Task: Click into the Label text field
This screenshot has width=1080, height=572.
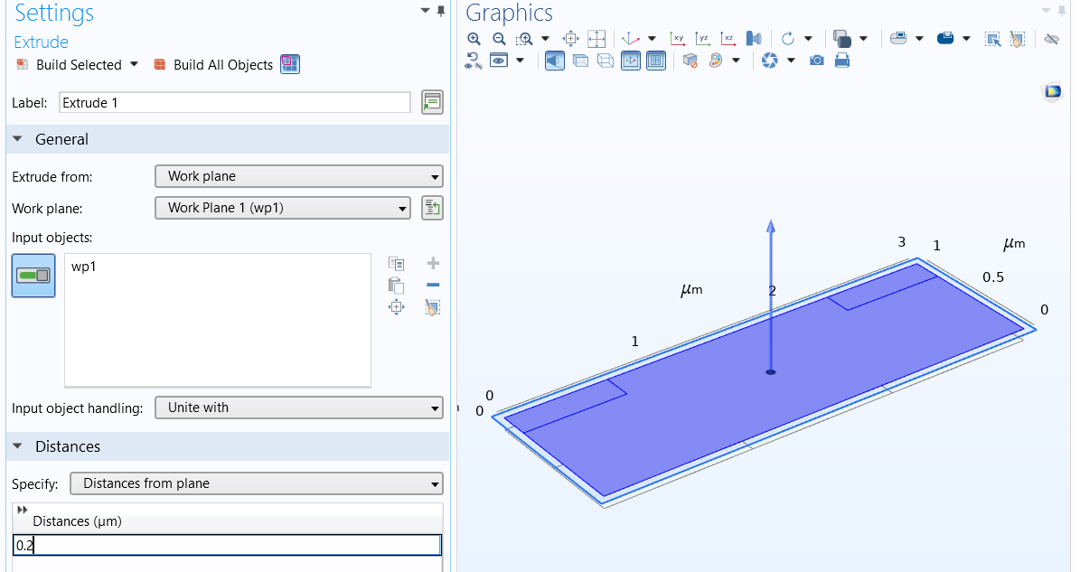Action: [235, 102]
